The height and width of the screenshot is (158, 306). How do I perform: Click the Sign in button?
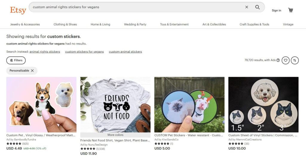pyautogui.click(x=276, y=10)
